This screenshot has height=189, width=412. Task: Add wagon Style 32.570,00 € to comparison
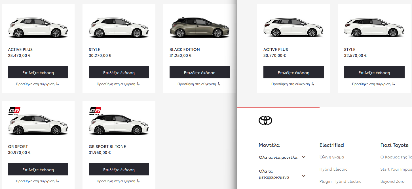coord(371,84)
